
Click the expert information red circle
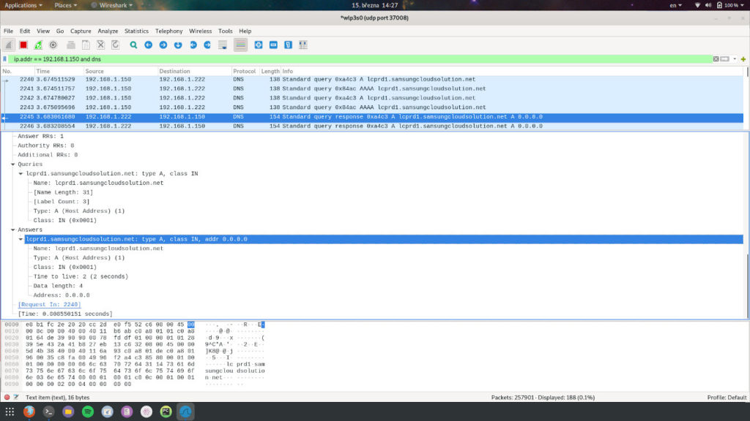[x=7, y=397]
